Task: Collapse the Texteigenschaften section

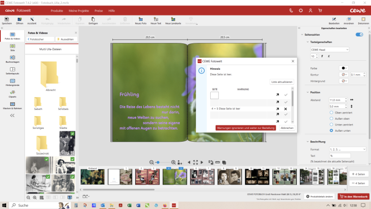Action: pos(308,42)
